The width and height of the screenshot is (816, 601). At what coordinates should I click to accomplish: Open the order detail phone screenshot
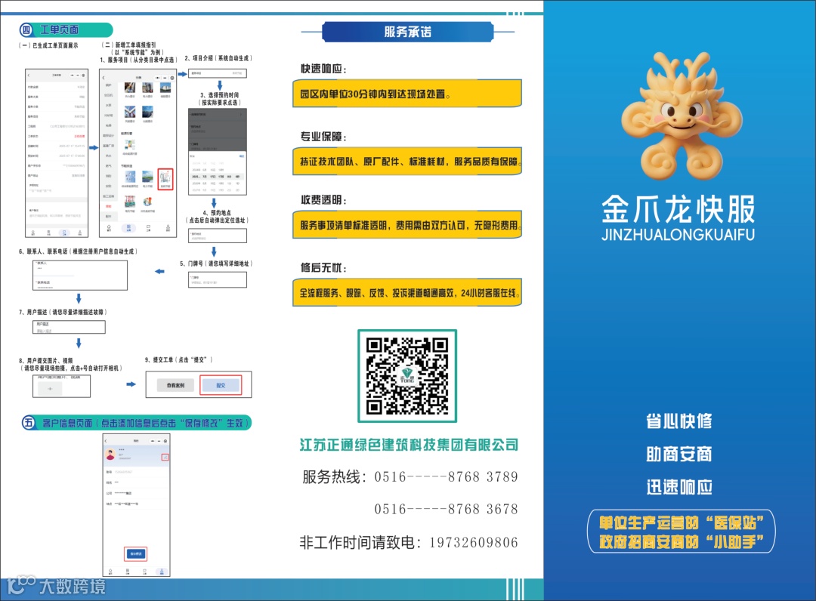point(57,153)
